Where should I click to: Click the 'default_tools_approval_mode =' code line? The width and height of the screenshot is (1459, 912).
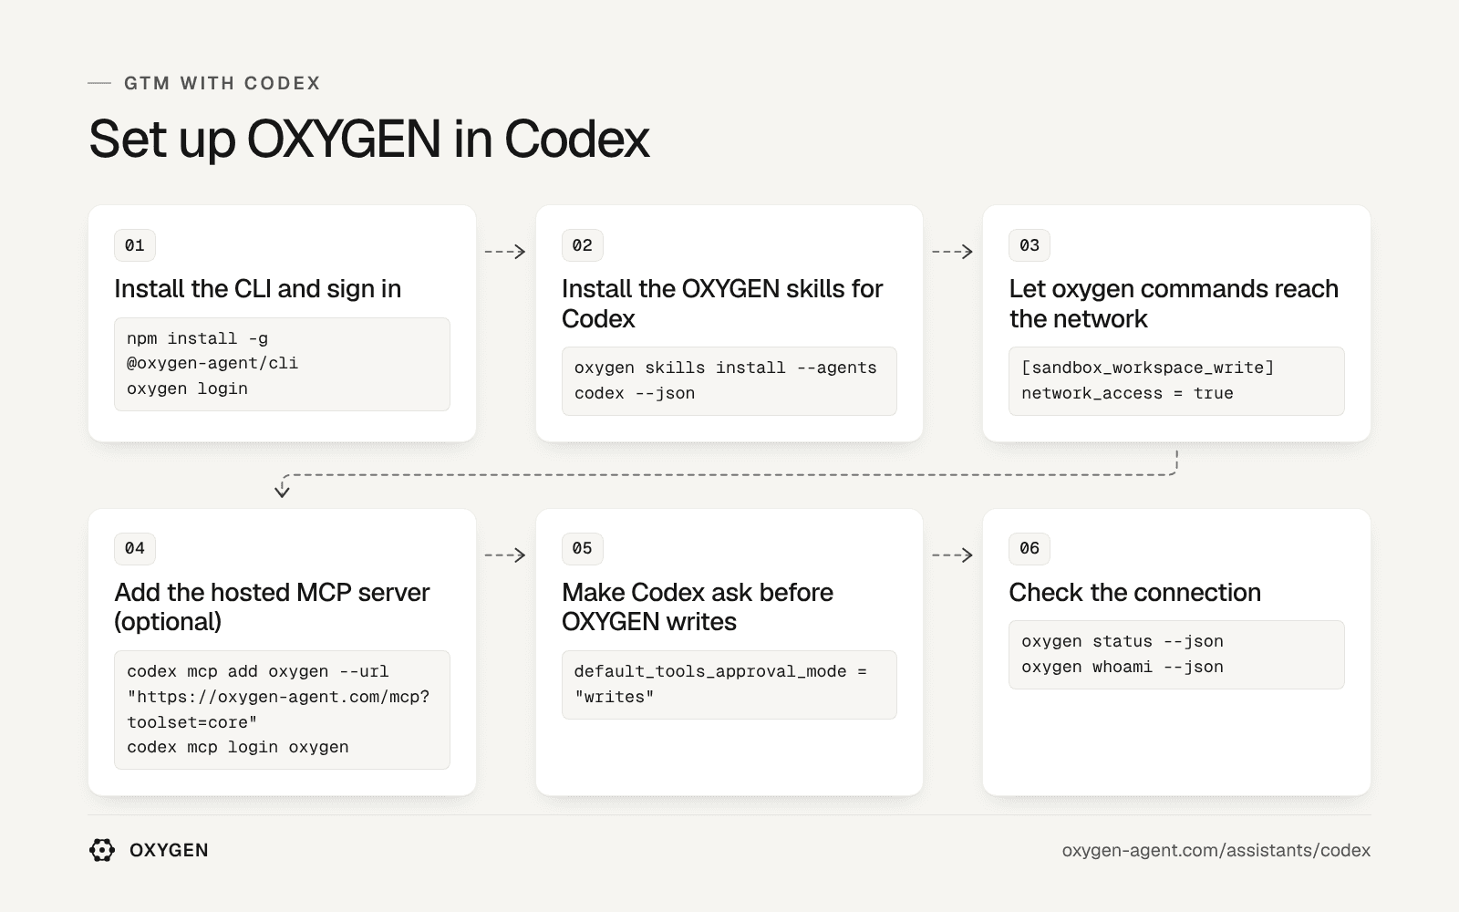720,671
